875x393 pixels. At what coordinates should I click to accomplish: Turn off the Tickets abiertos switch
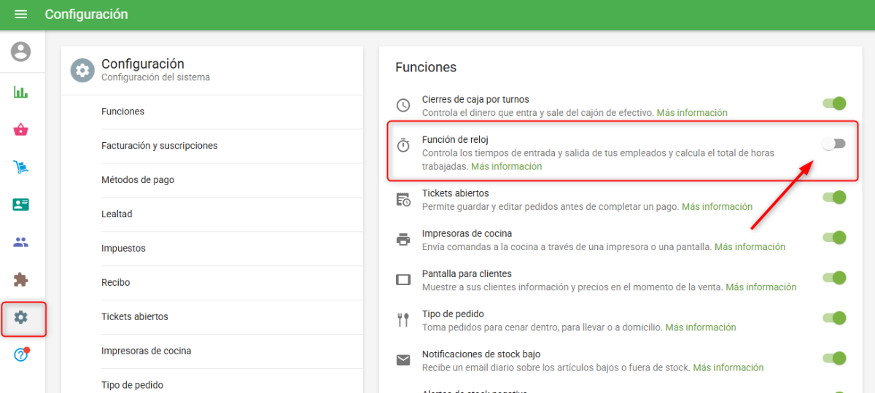[834, 197]
